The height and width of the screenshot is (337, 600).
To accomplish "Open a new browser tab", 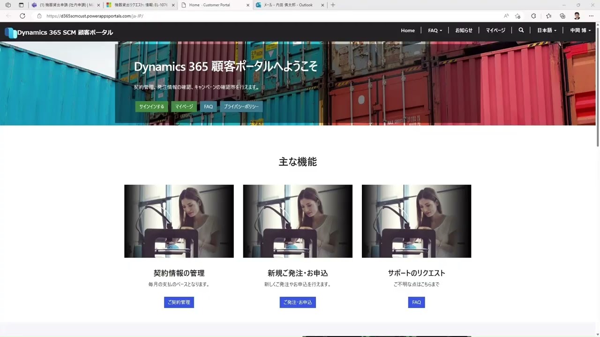I will coord(333,5).
